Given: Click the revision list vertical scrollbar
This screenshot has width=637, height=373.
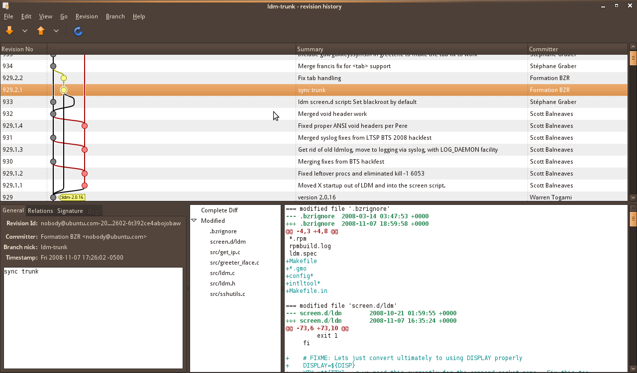Looking at the screenshot, I should click(x=633, y=124).
